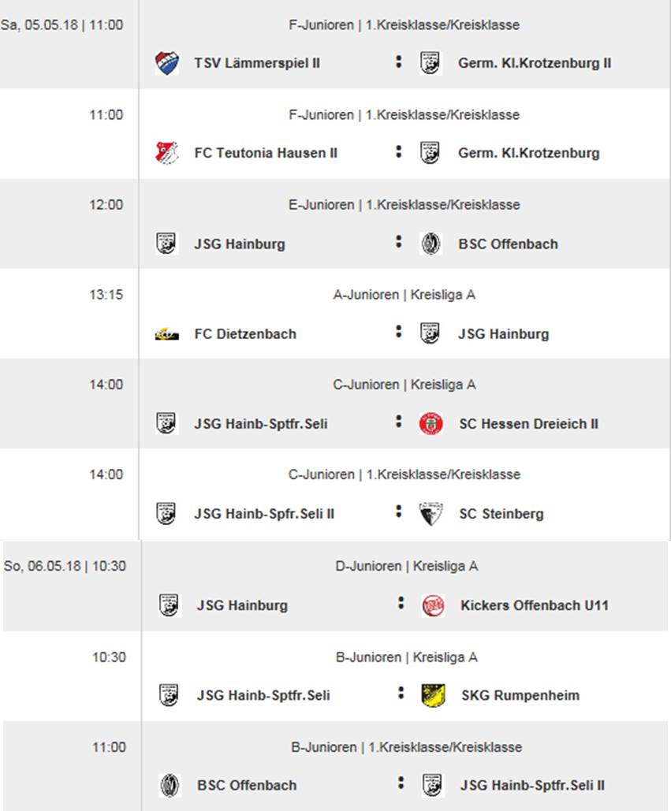The width and height of the screenshot is (671, 811).
Task: Click the SC Steinberg club crest
Action: (431, 514)
